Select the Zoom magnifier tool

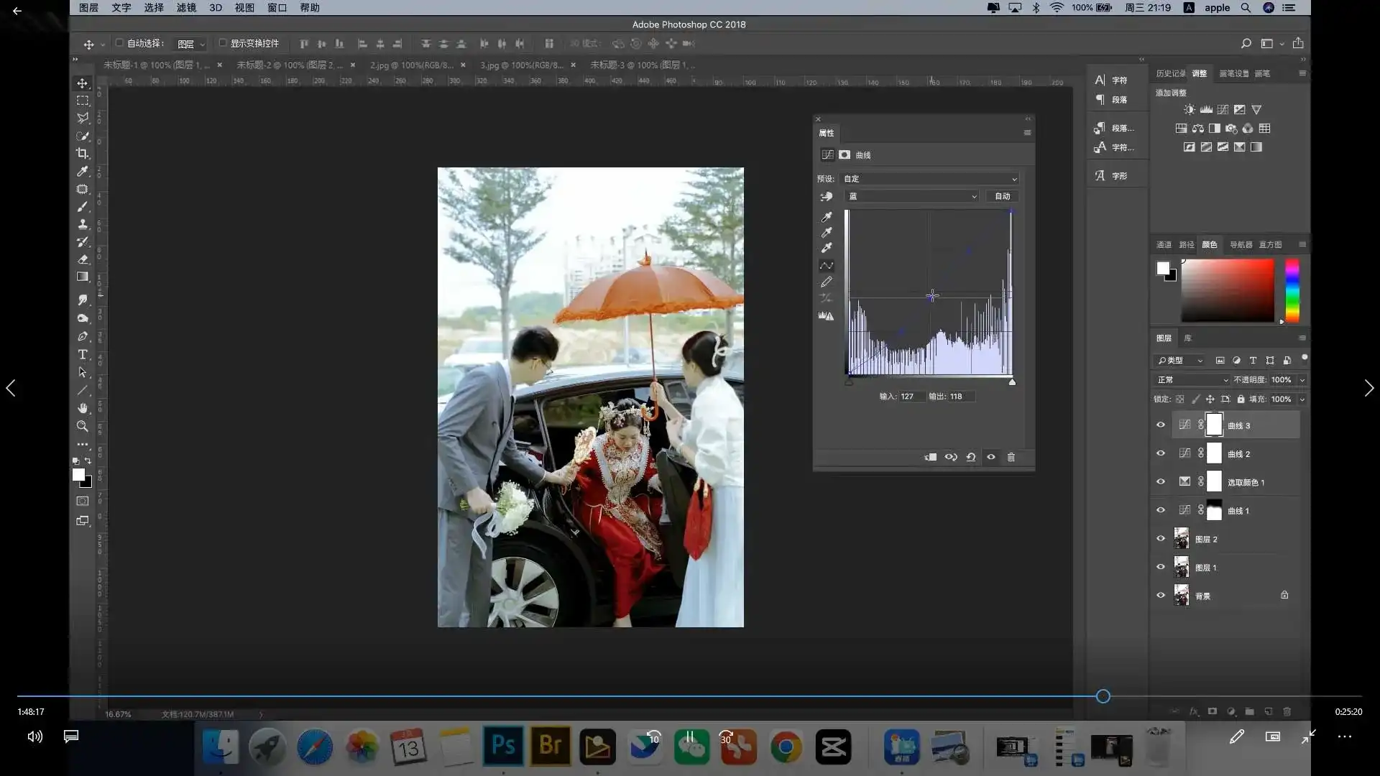pyautogui.click(x=83, y=426)
